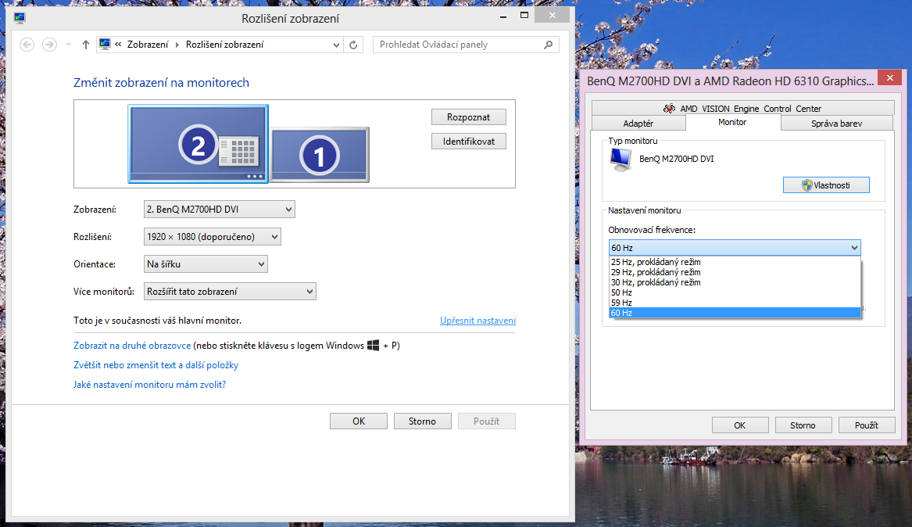This screenshot has width=912, height=527.
Task: Open Jaké nastavení monitoru mám zvolit link
Action: 149,385
